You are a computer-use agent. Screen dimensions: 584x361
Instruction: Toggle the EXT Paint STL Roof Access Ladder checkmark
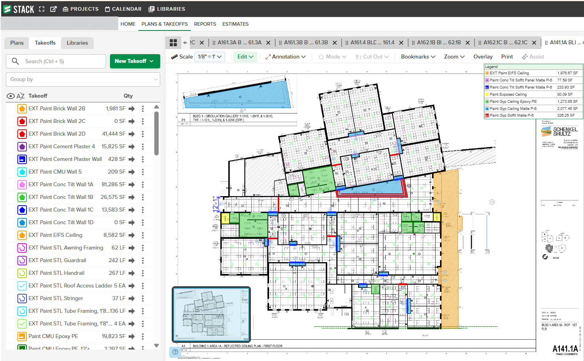coord(22,286)
